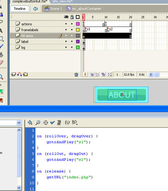The image size is (168, 191).
Task: Select the Eraser tool
Action: coord(1,63)
